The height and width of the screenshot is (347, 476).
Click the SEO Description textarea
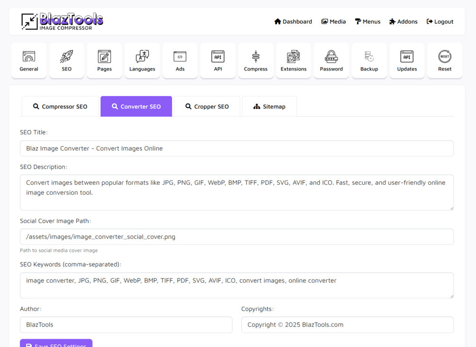(237, 192)
